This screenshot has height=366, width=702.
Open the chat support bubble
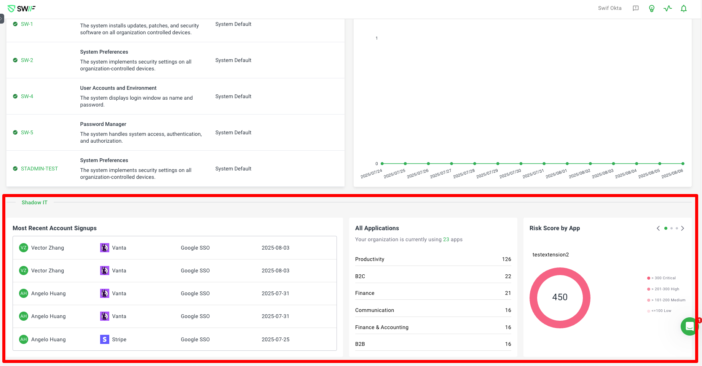pyautogui.click(x=689, y=326)
